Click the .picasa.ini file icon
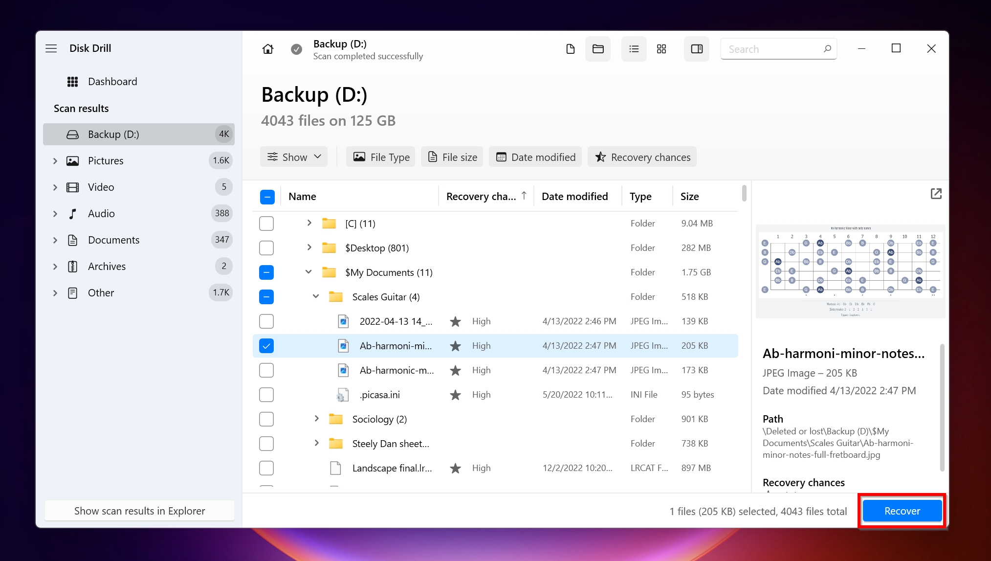The height and width of the screenshot is (561, 991). coord(343,395)
